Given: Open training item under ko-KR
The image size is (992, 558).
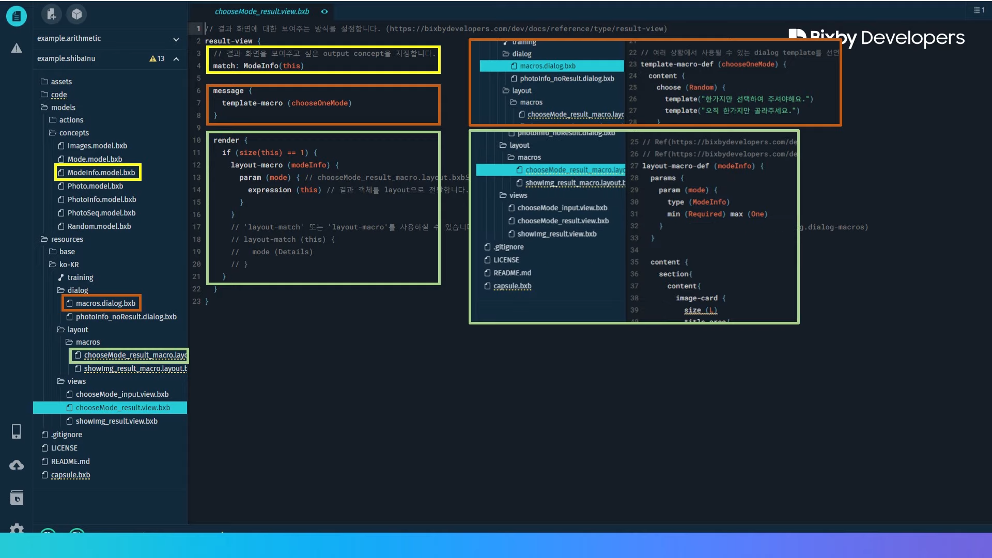Looking at the screenshot, I should pos(80,277).
